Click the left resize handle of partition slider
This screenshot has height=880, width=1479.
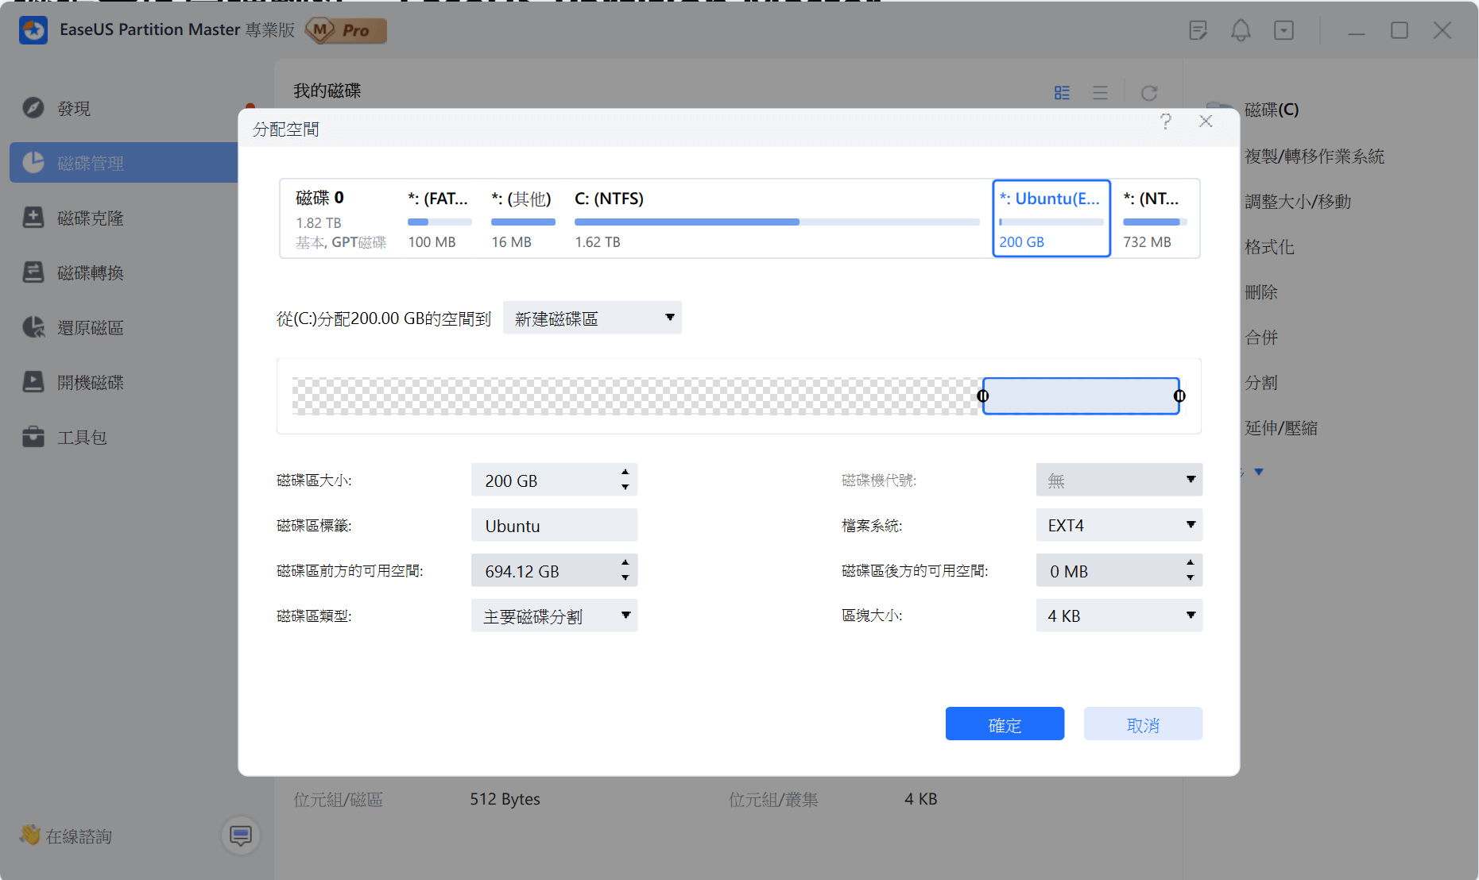983,396
